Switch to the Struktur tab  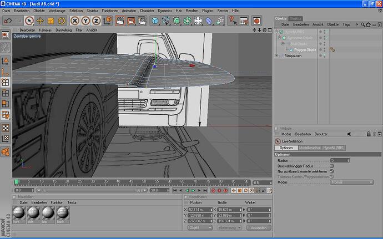(295, 18)
